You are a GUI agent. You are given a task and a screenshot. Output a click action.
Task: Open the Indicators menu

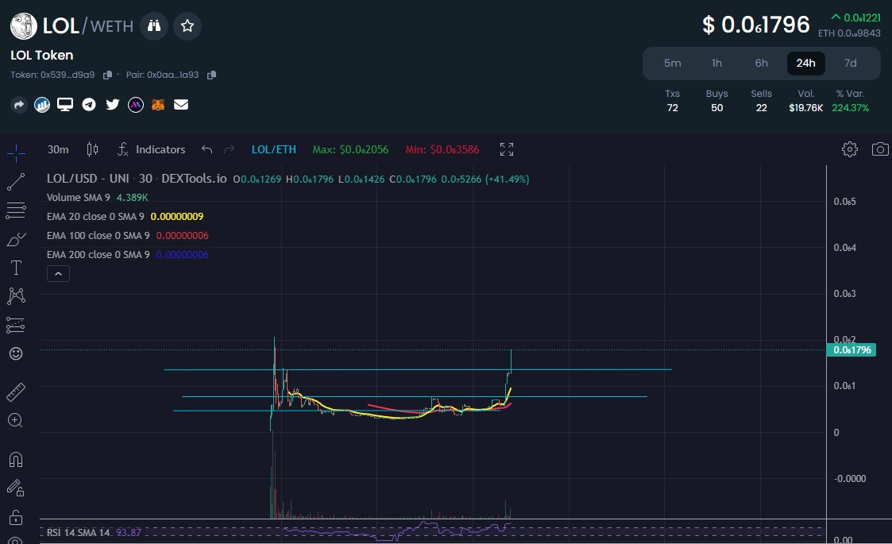tap(152, 149)
